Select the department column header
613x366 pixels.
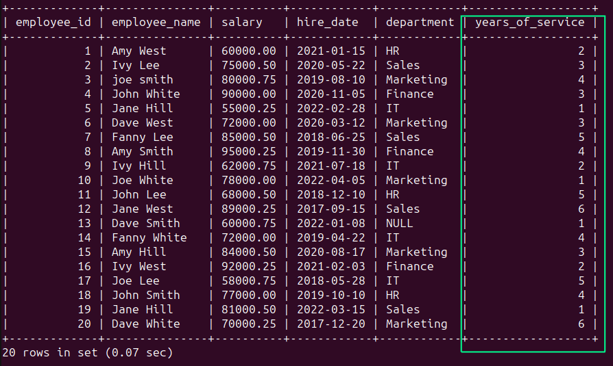(420, 22)
